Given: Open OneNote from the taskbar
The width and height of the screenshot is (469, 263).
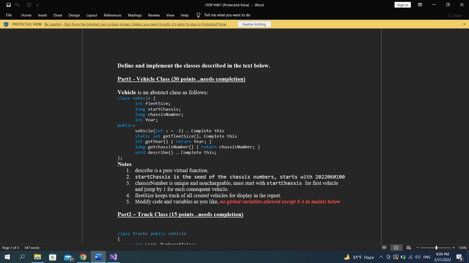Looking at the screenshot, I should (x=113, y=257).
